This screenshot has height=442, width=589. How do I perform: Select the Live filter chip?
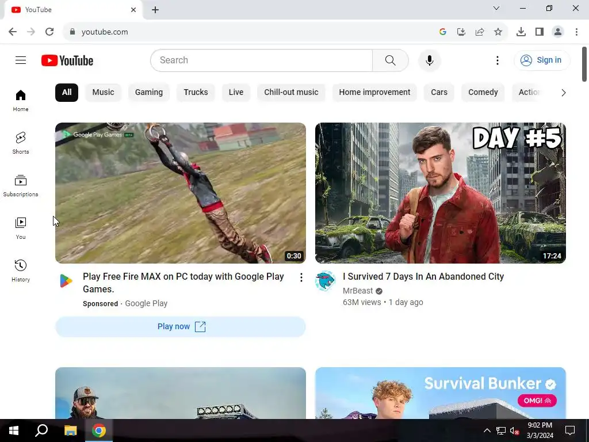coord(236,93)
